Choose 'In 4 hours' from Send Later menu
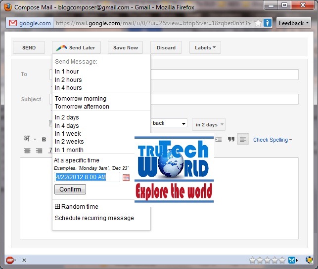Screen dimensions: 318x269 (68, 88)
